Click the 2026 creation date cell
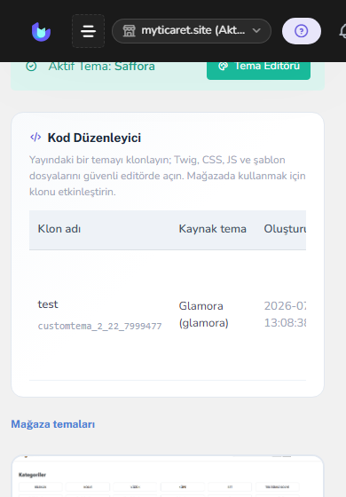This screenshot has width=346, height=497. [285, 314]
